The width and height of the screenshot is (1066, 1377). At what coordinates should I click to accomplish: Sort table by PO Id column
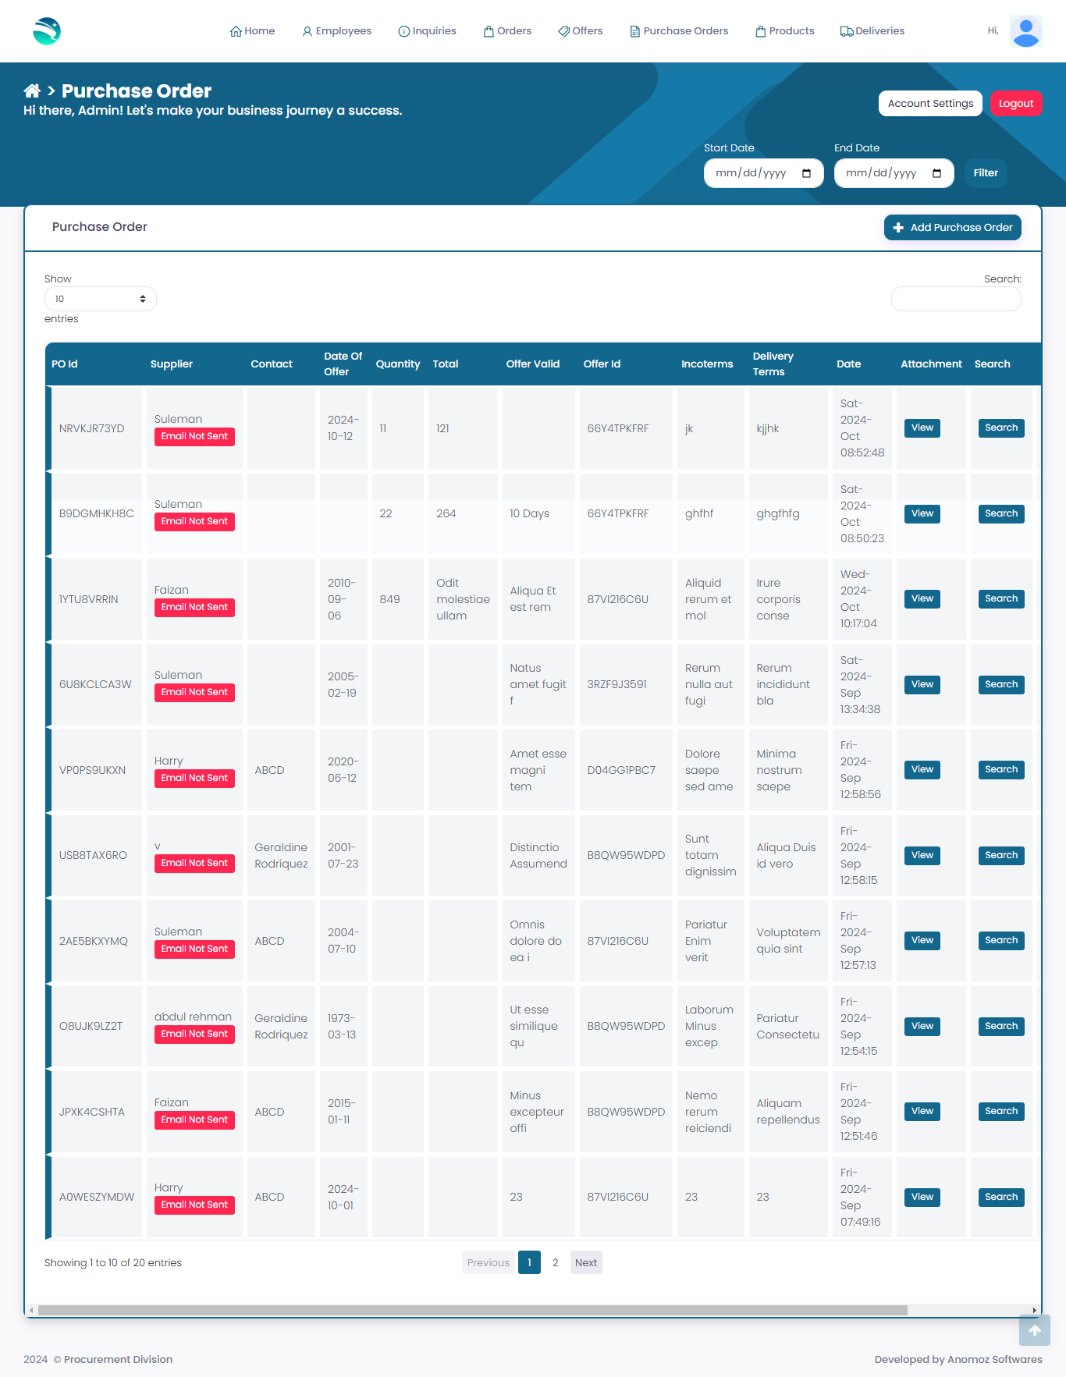tap(65, 364)
